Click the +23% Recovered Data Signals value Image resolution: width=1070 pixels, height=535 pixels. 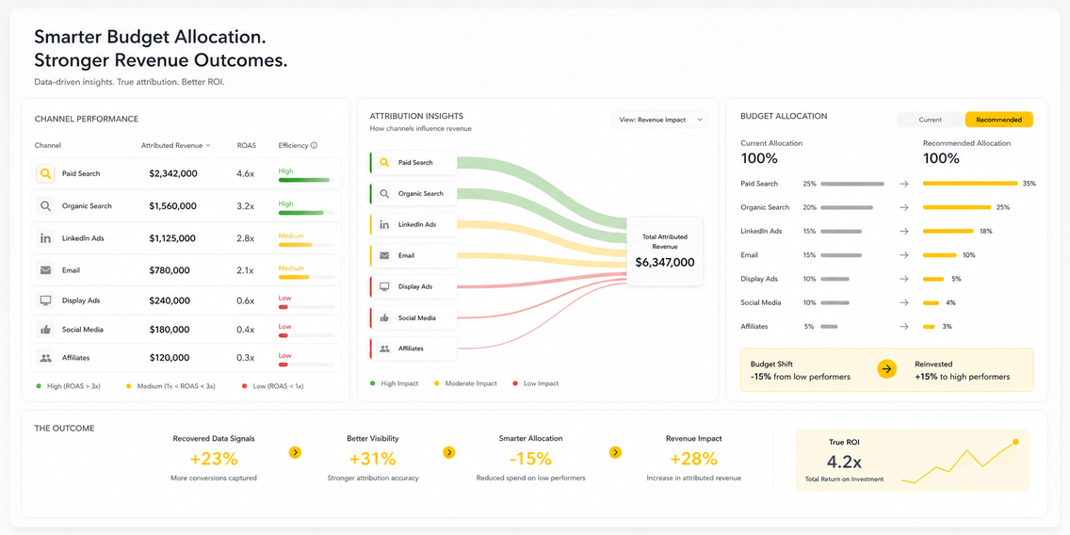coord(214,459)
